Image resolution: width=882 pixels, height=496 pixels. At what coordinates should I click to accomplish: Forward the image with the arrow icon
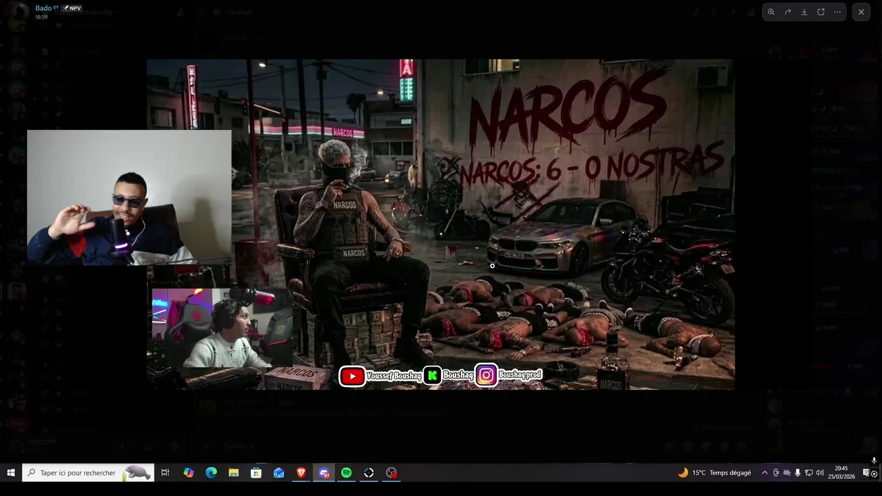coord(788,12)
